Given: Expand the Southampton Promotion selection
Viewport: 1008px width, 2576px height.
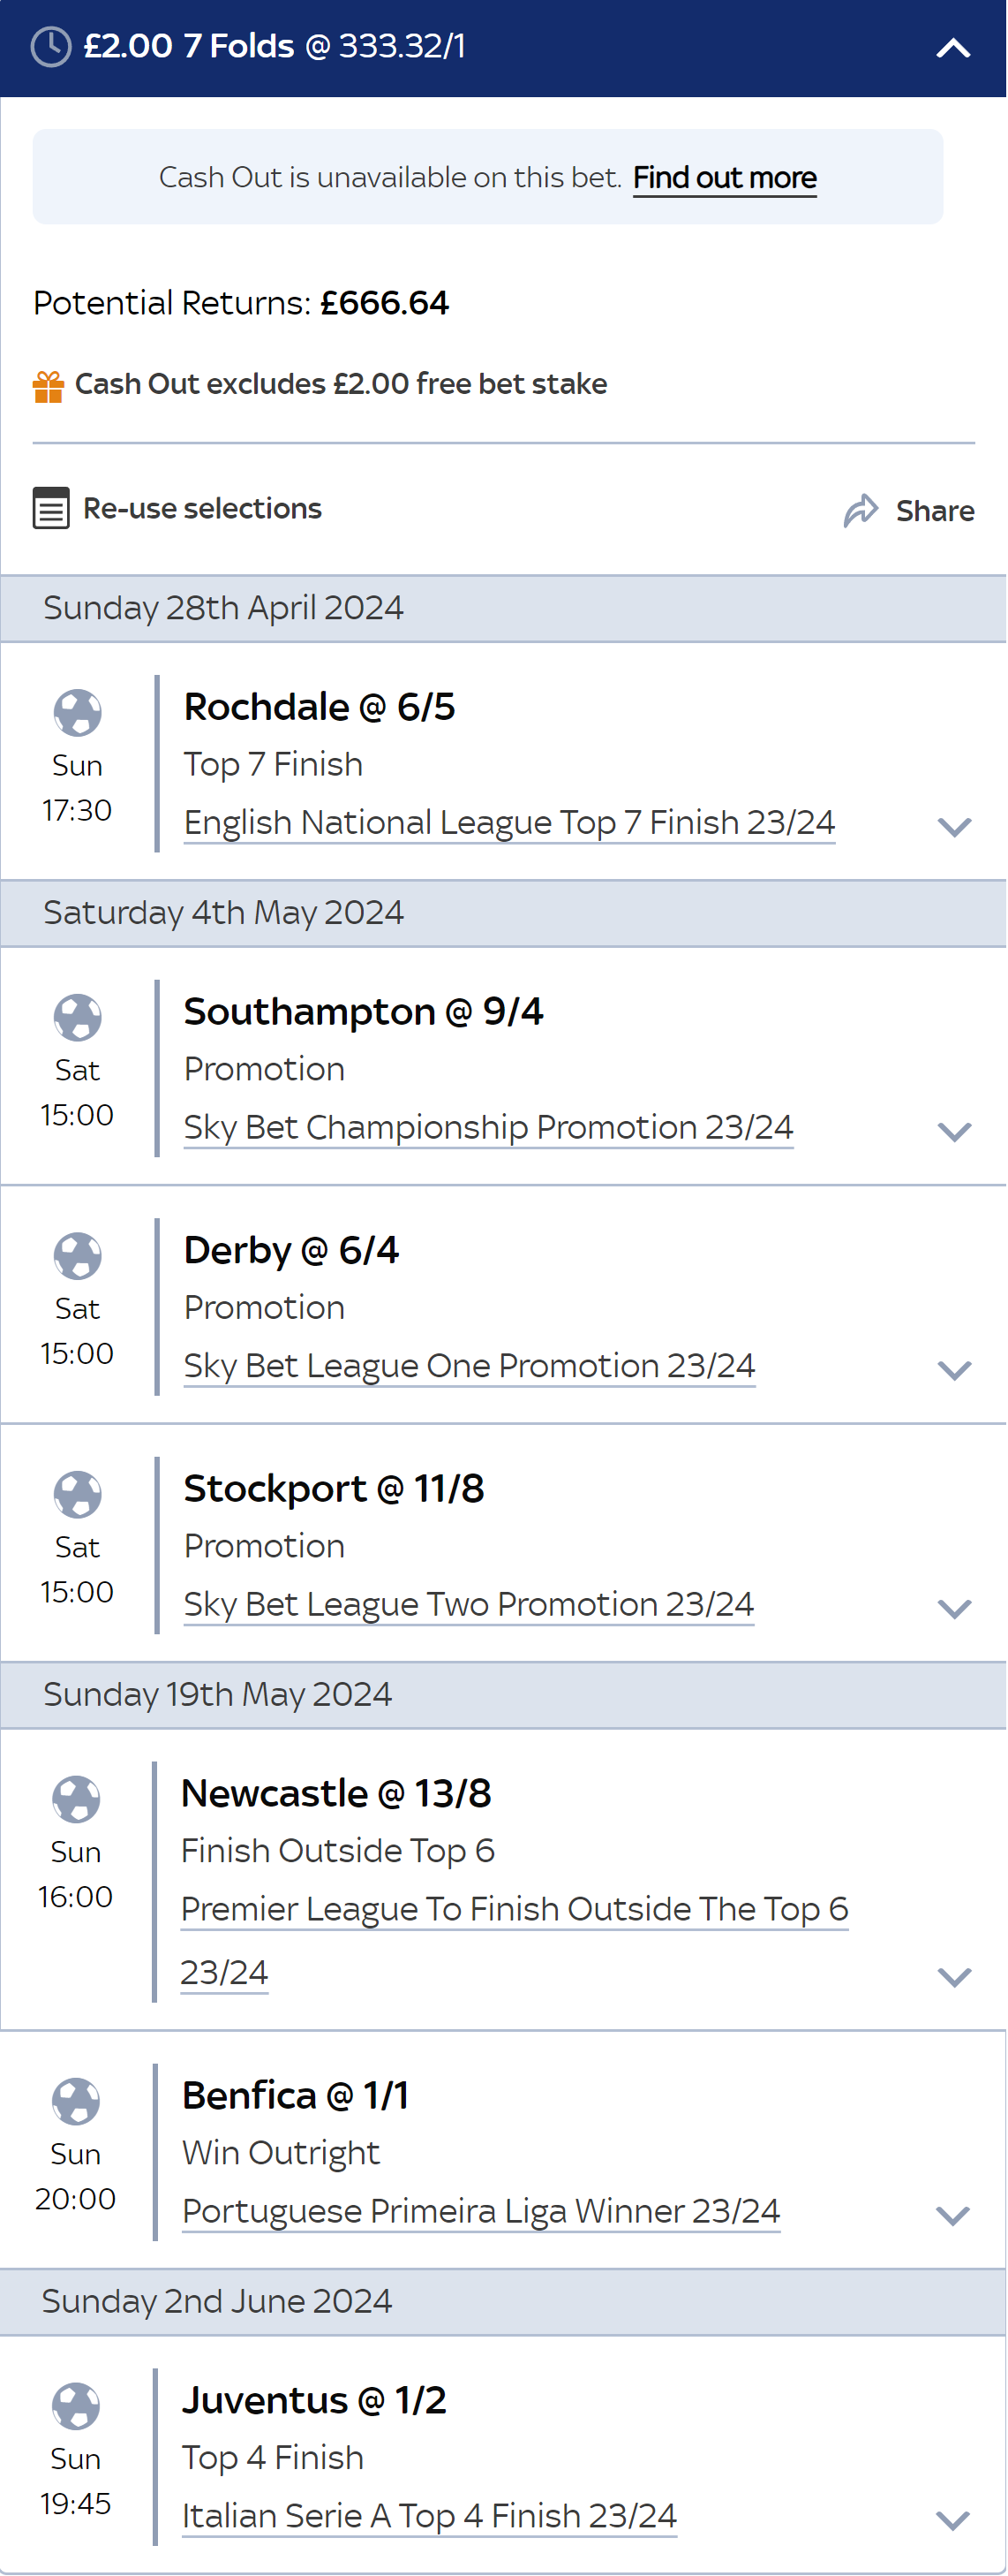Looking at the screenshot, I should 954,1132.
